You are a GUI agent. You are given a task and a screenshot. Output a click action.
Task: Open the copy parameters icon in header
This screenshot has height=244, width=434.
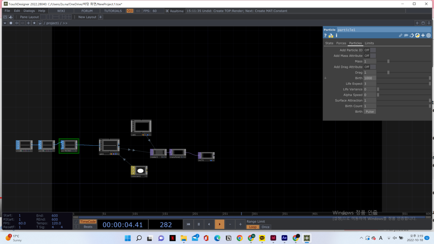[412, 36]
